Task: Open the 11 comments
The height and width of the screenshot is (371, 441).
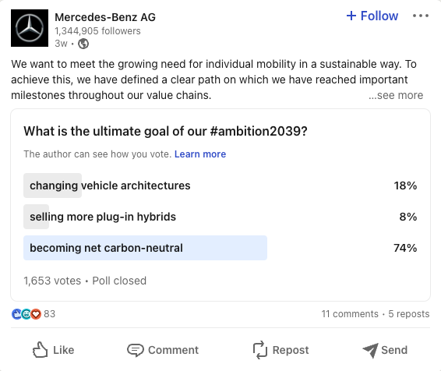Action: [x=350, y=314]
